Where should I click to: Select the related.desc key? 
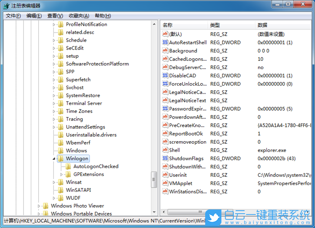[80, 32]
